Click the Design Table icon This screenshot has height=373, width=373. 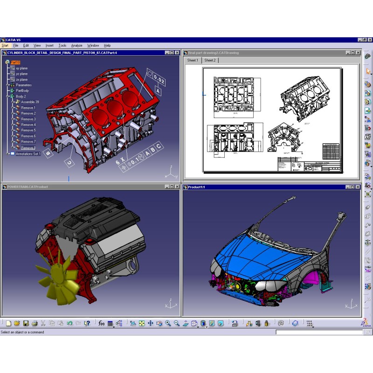coord(110,323)
